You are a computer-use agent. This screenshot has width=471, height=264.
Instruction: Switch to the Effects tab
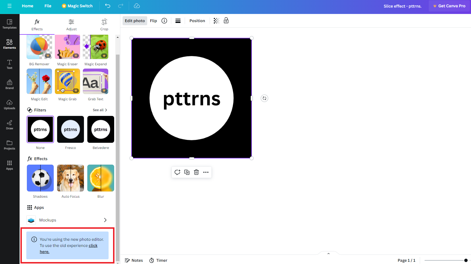tap(37, 25)
